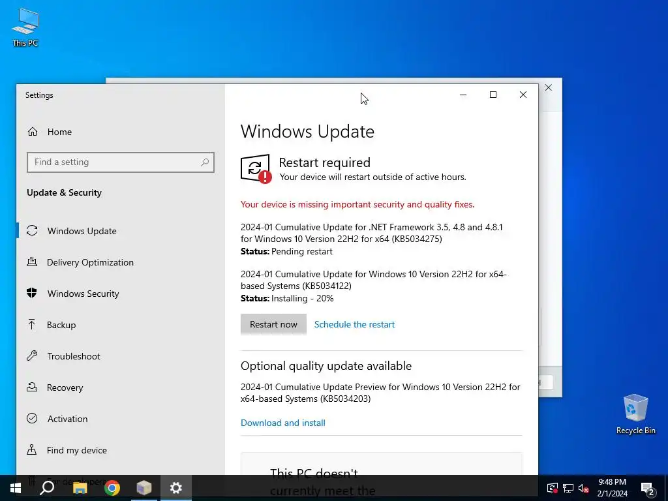This screenshot has height=501, width=668.
Task: Click the Find a setting search box
Action: tap(120, 162)
